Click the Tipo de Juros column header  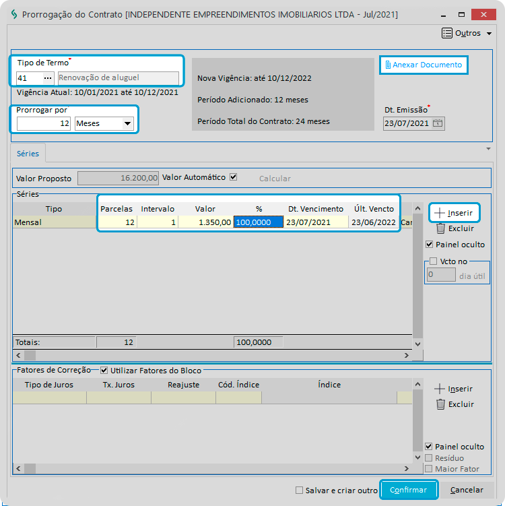[x=49, y=385]
